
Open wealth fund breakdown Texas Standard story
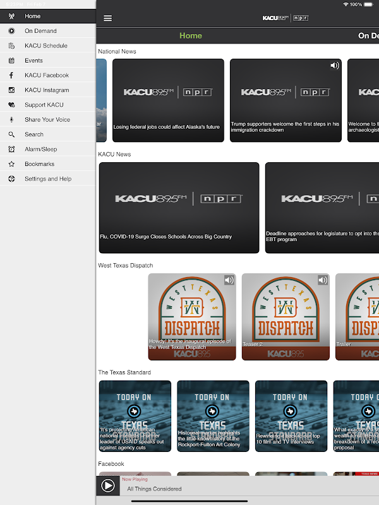(x=356, y=416)
